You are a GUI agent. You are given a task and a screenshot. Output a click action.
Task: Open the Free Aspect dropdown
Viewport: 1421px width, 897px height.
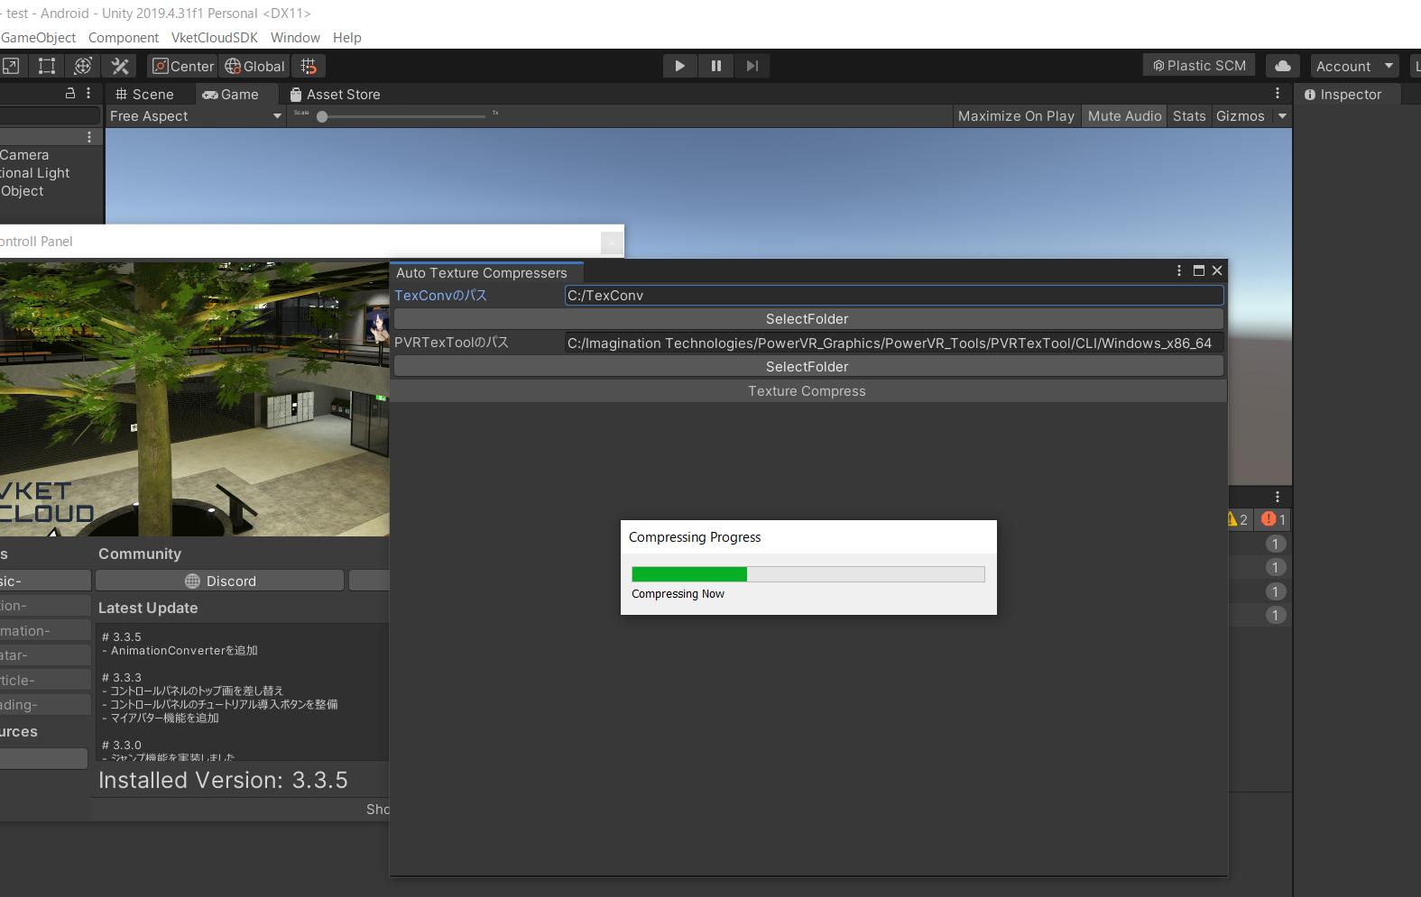coord(195,116)
